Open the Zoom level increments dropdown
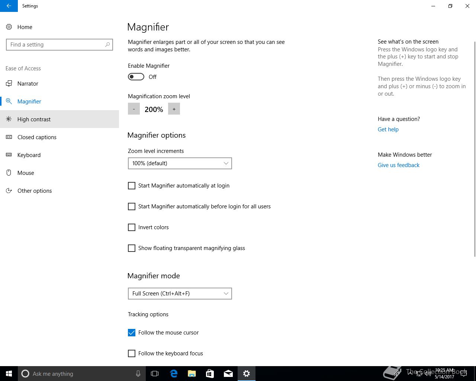 tap(180, 163)
